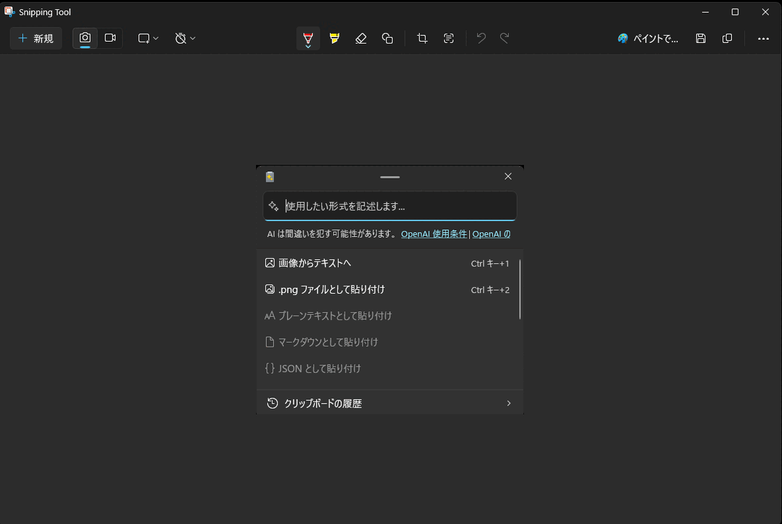782x524 pixels.
Task: Select the highlighter tool
Action: (334, 38)
